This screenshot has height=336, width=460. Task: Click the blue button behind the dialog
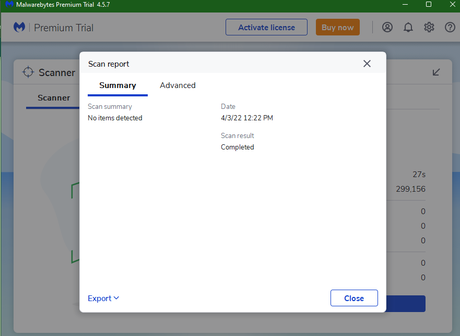[405, 304]
